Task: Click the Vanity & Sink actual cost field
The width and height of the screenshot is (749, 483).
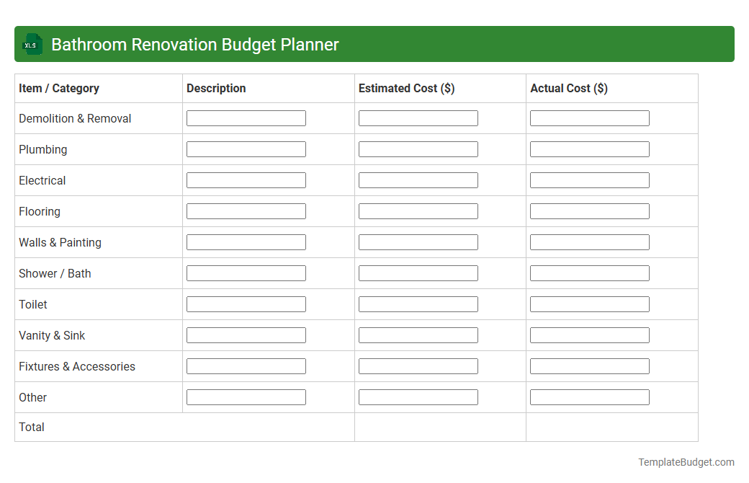Action: 589,334
